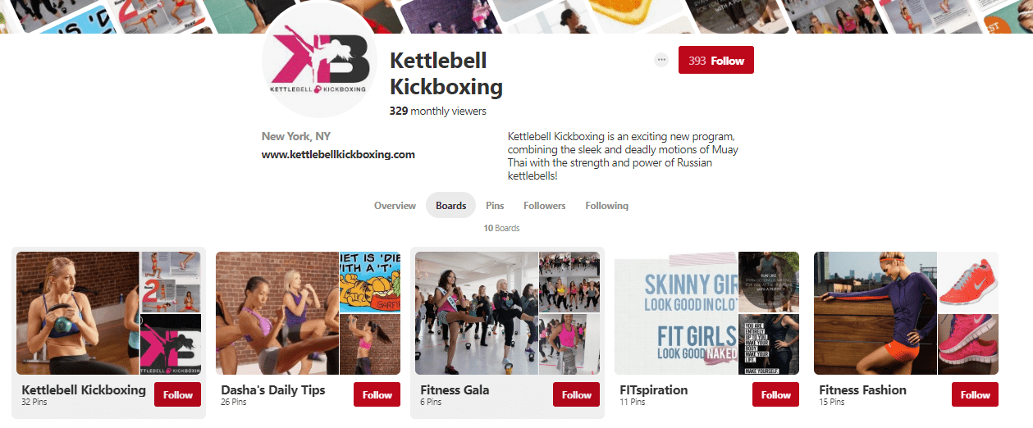Image resolution: width=1033 pixels, height=428 pixels.
Task: Follow the FITspiration board
Action: [x=775, y=394]
